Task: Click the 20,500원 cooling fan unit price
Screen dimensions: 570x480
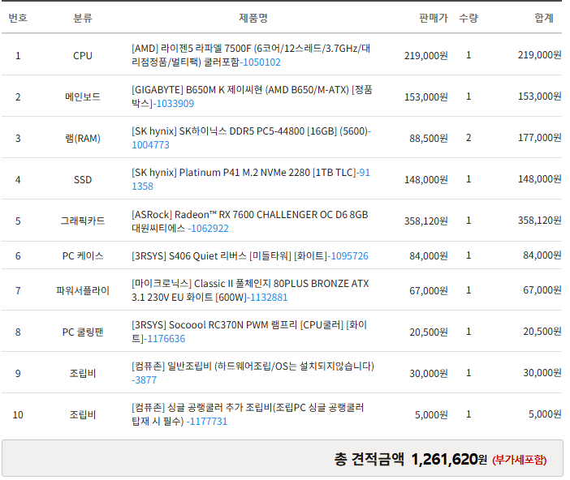Action: (429, 332)
